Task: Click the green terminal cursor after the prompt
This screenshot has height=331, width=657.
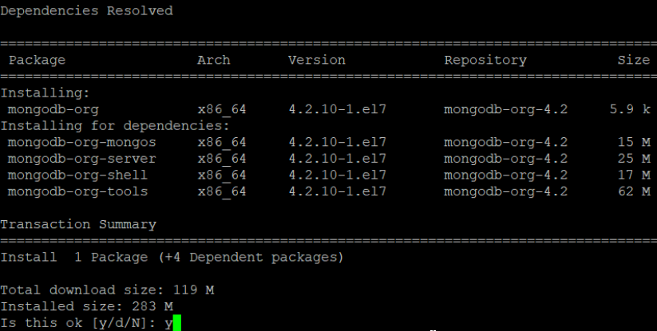Action: point(177,322)
